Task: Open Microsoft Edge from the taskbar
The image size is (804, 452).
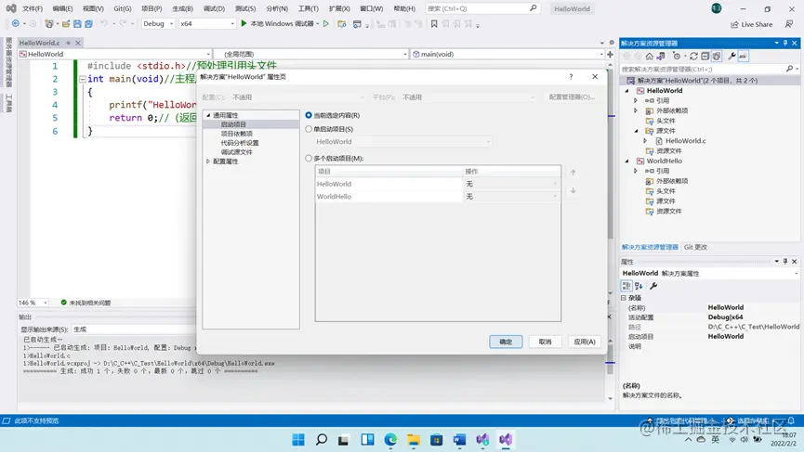Action: tap(390, 439)
